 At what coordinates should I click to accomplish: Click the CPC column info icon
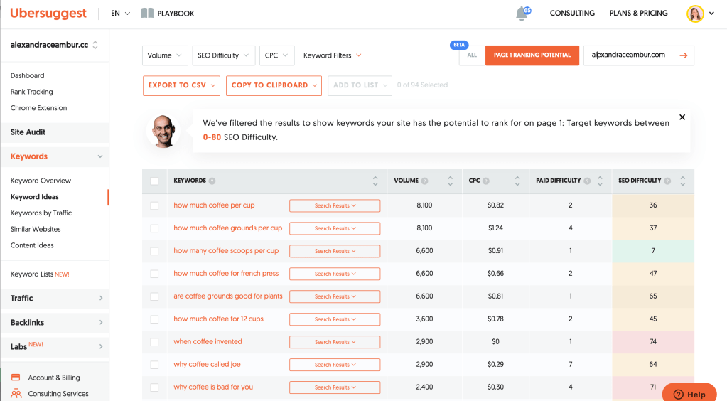coord(486,181)
